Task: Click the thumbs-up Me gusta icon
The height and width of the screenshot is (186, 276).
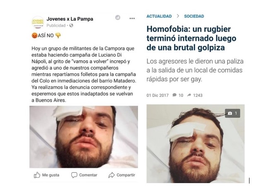Action: click(x=37, y=175)
